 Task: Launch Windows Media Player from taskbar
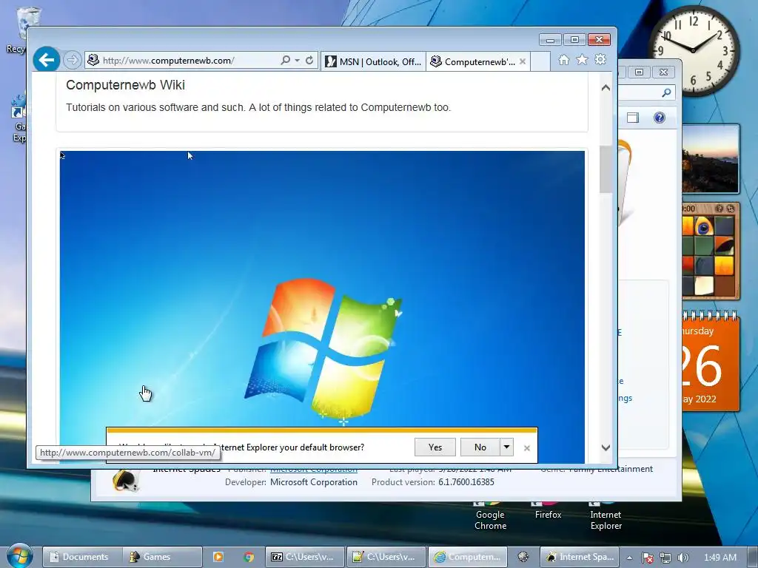pos(218,557)
